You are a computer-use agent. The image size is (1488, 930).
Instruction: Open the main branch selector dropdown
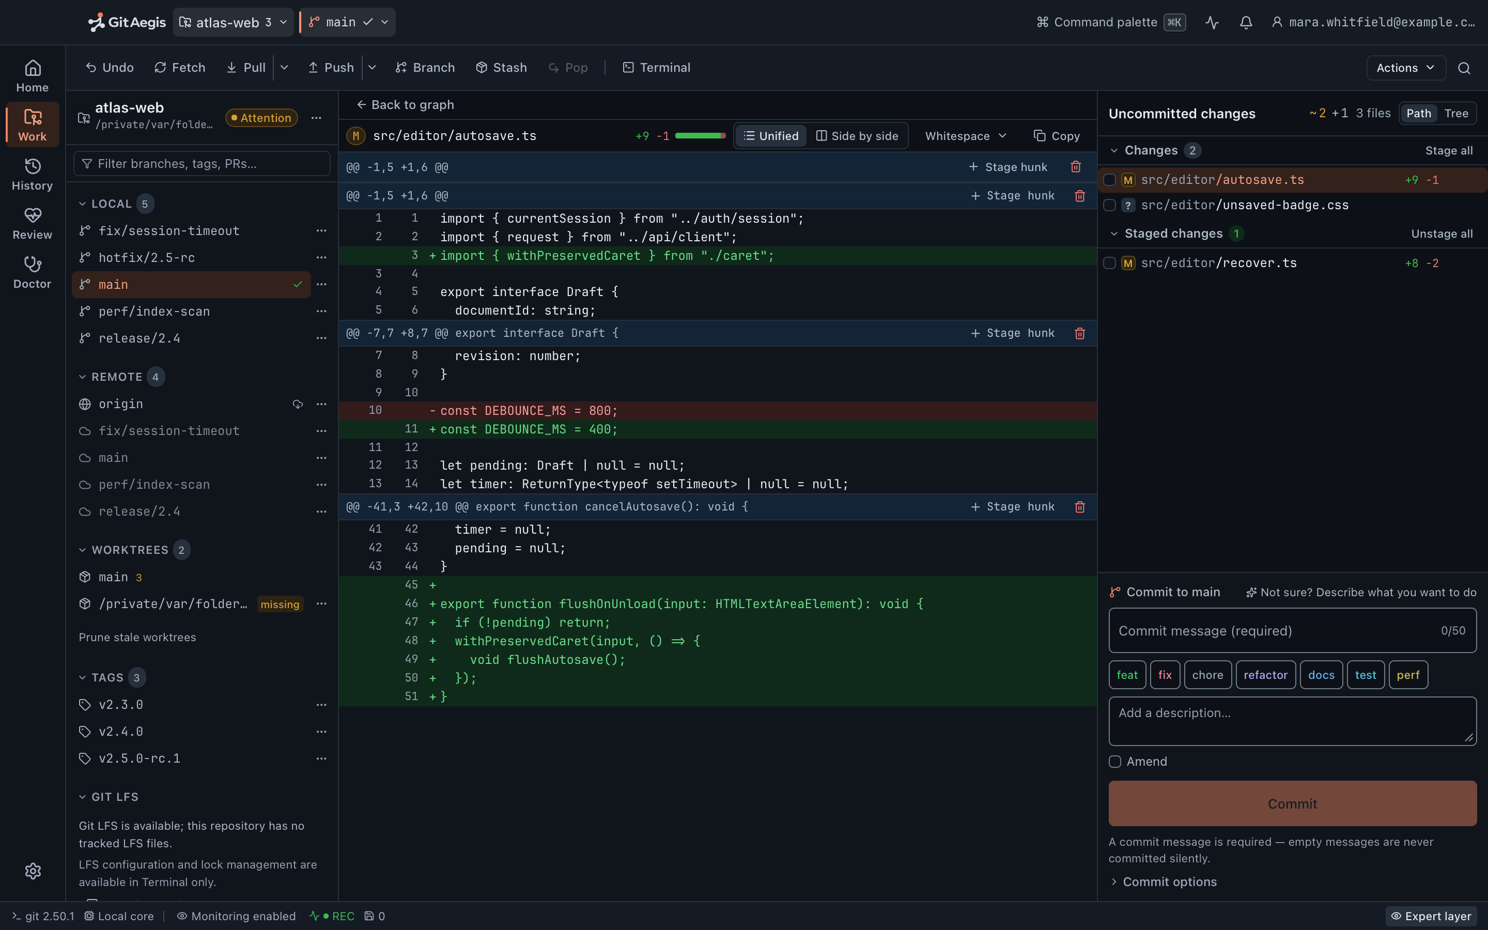pos(348,22)
